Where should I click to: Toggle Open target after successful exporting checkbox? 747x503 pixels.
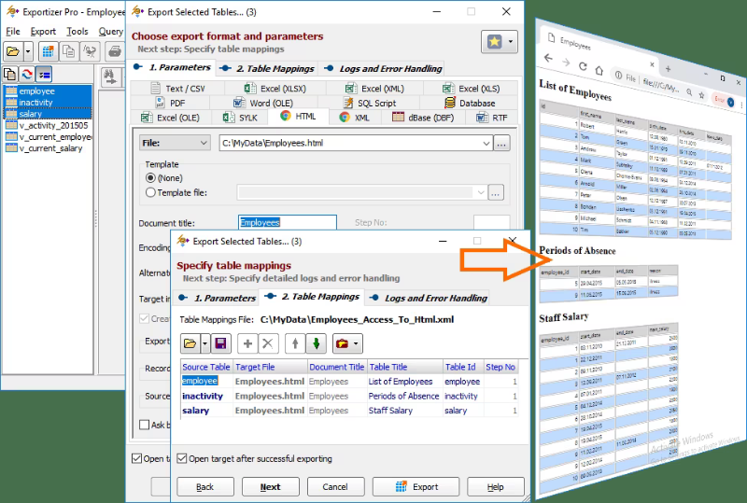(x=181, y=458)
